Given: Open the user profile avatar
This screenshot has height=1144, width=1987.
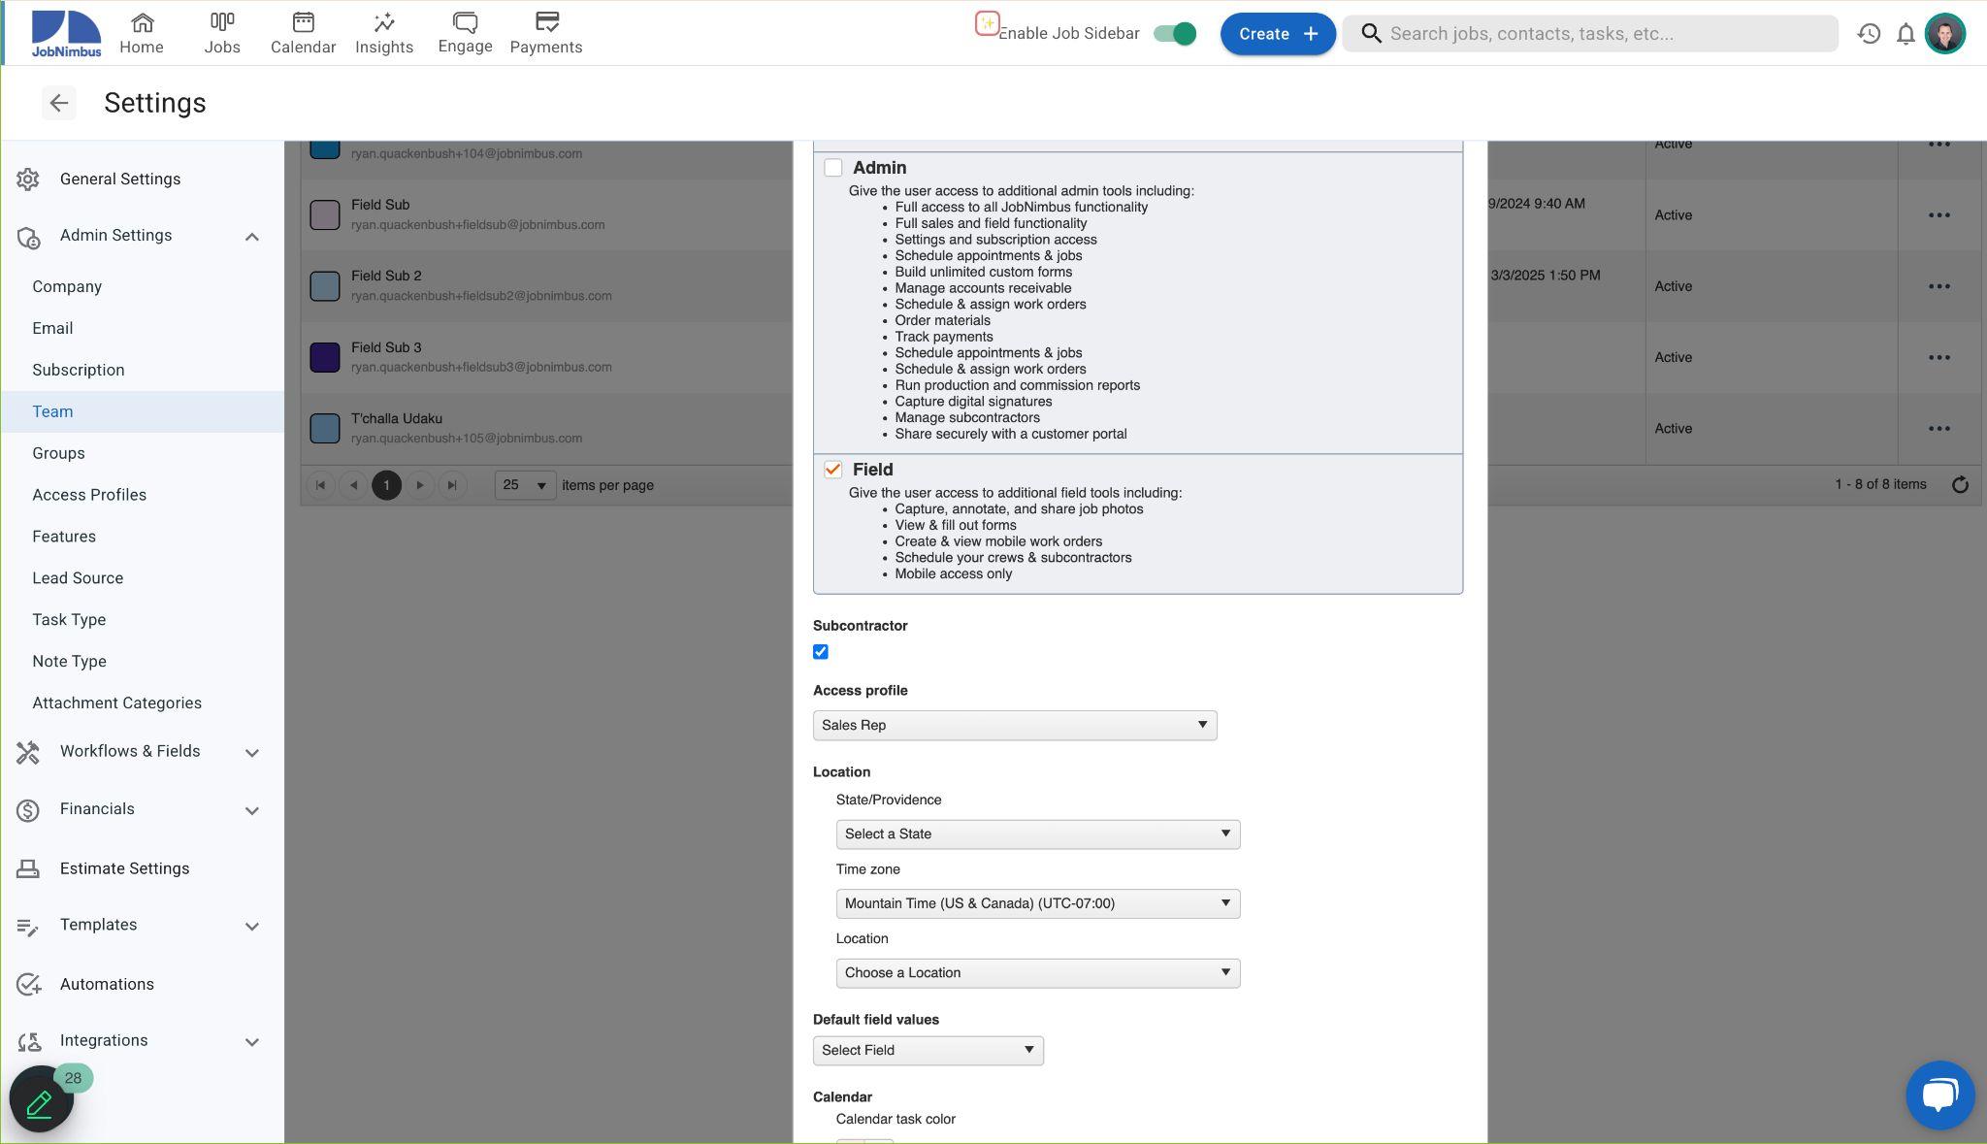Looking at the screenshot, I should click(1945, 34).
